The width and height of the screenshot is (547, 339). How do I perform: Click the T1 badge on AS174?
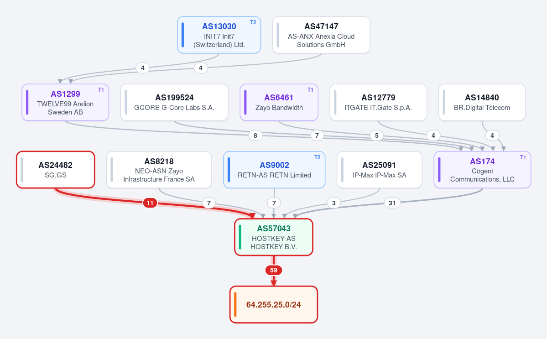[523, 157]
